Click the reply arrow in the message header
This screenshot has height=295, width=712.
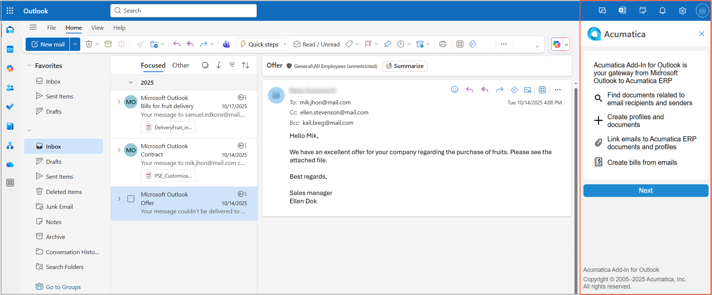coord(470,90)
